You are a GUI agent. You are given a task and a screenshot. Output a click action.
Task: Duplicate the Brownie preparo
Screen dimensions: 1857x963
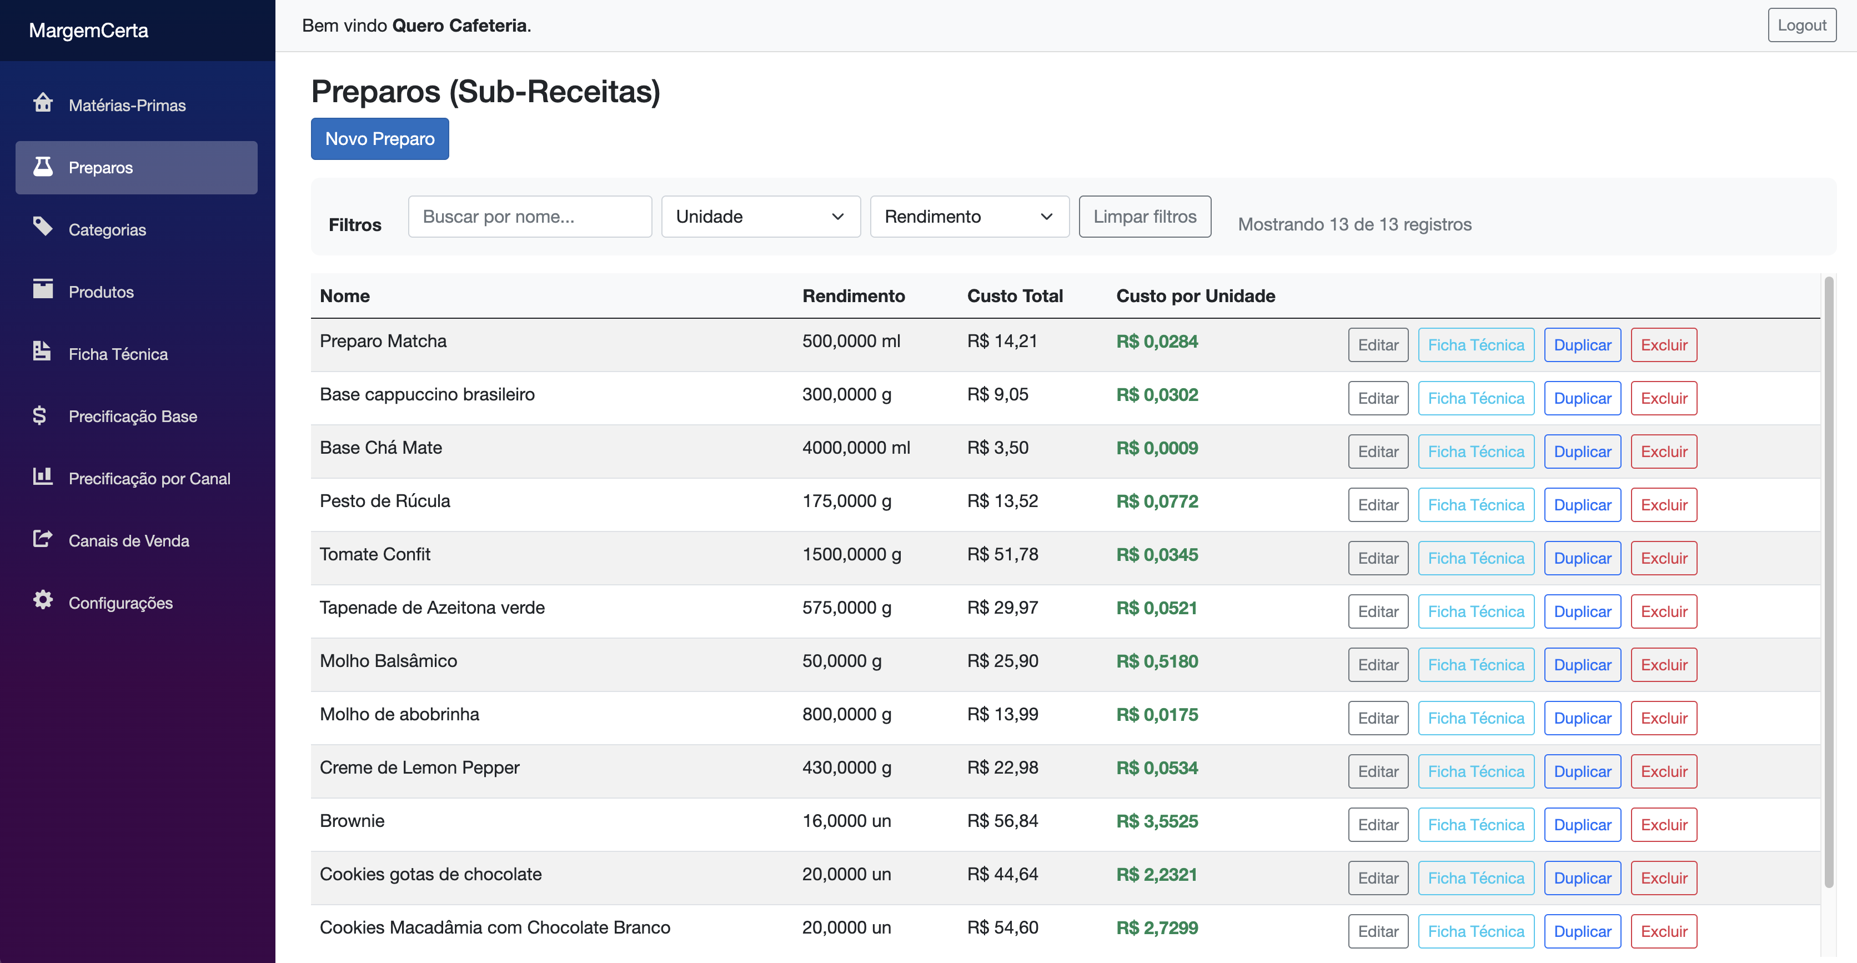1582,825
